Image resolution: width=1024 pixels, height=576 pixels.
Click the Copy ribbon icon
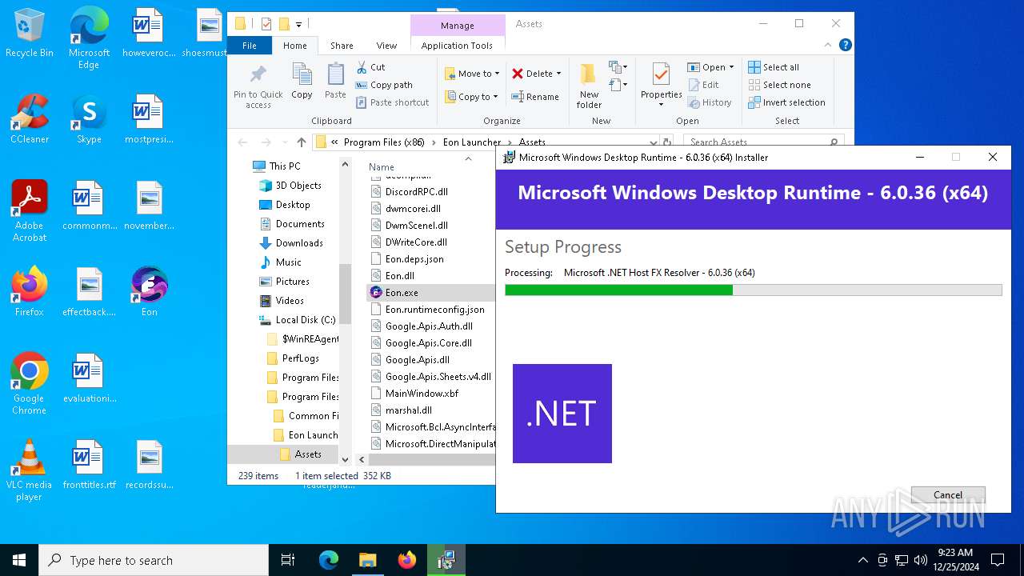click(x=302, y=82)
